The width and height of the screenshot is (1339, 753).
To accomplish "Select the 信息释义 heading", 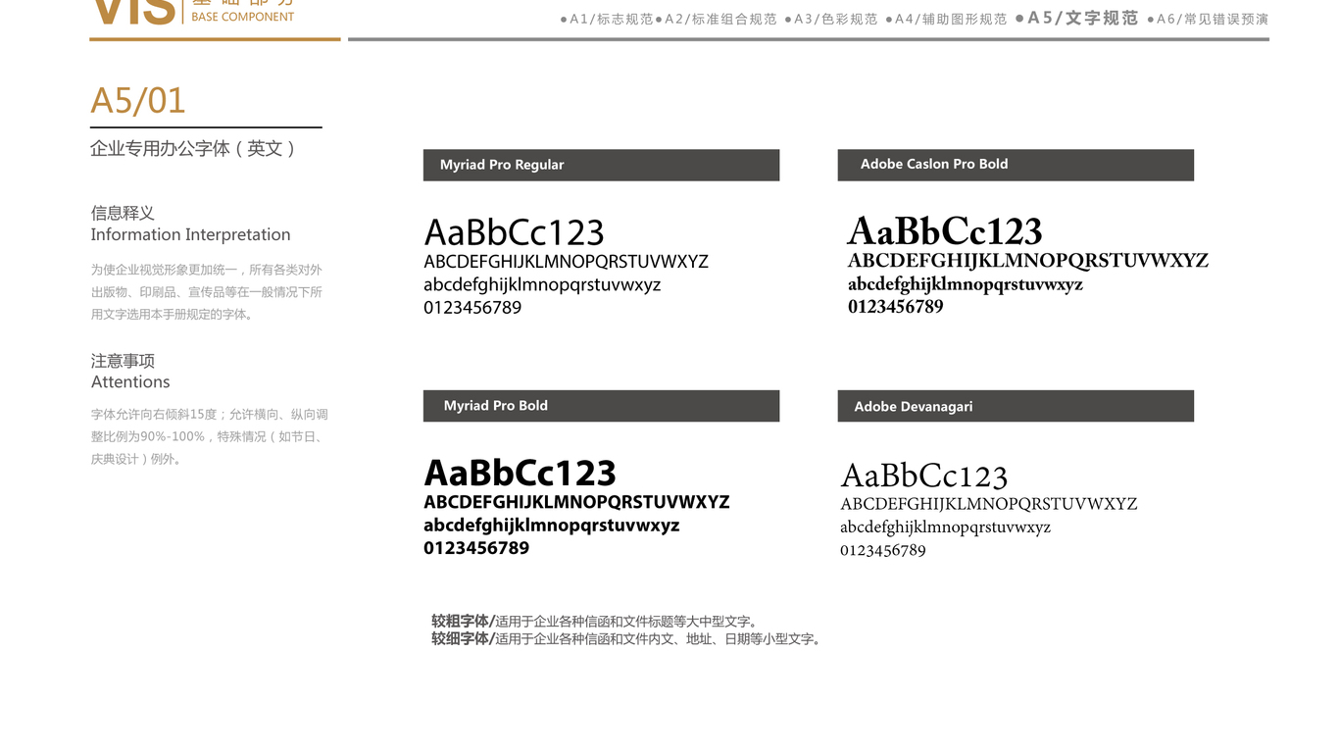I will coord(123,213).
